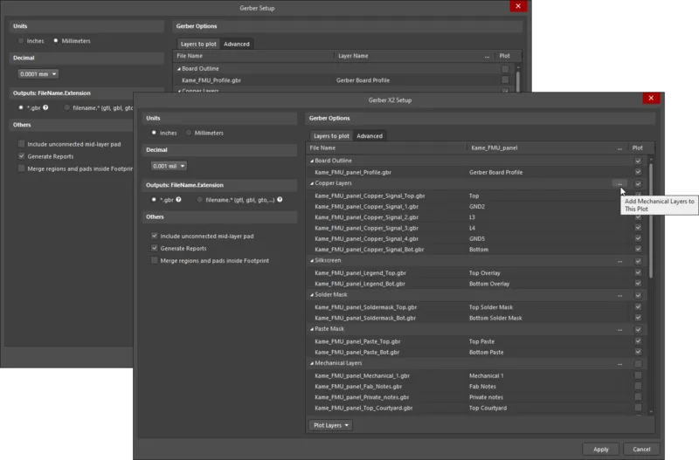Toggle plot checkbox for Top Overlay layer
699x460 pixels.
click(x=638, y=272)
